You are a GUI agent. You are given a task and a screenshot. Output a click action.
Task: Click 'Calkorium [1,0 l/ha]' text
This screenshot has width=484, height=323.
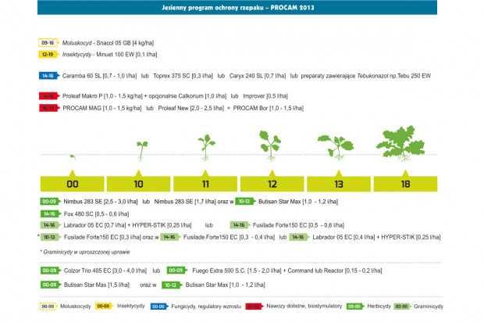(201, 96)
